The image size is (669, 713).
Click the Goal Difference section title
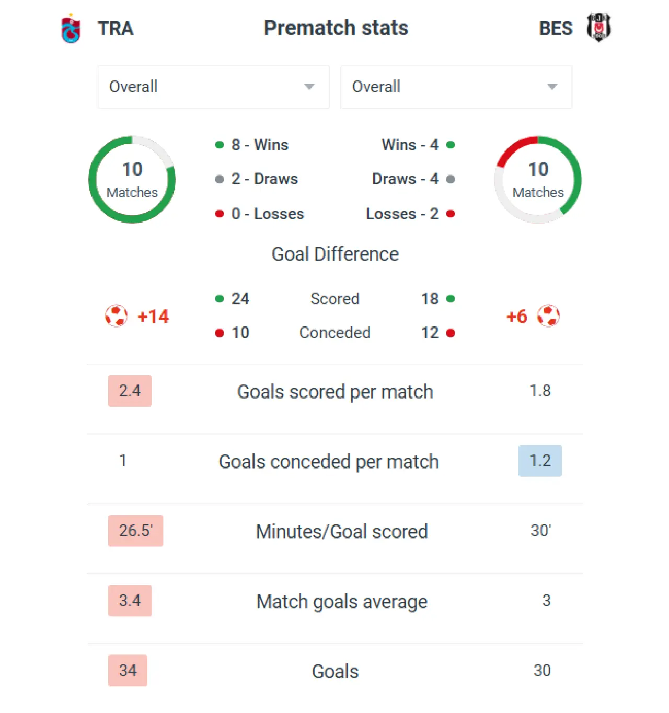pos(335,254)
